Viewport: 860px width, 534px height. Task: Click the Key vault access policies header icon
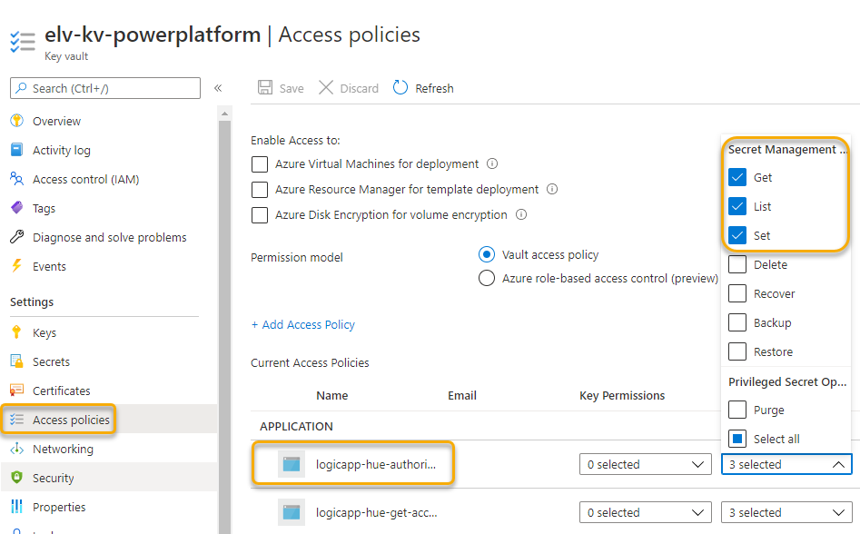(x=23, y=42)
